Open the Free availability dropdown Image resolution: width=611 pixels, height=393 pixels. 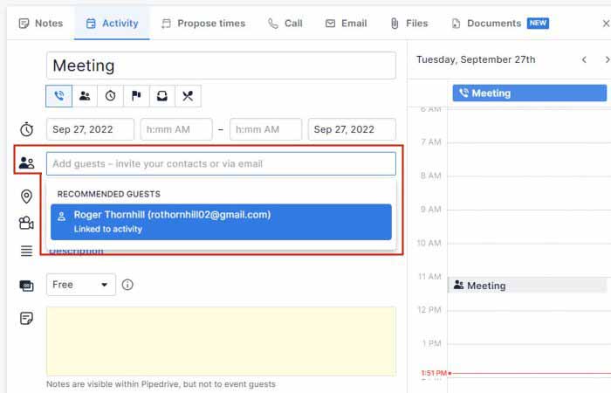(80, 285)
